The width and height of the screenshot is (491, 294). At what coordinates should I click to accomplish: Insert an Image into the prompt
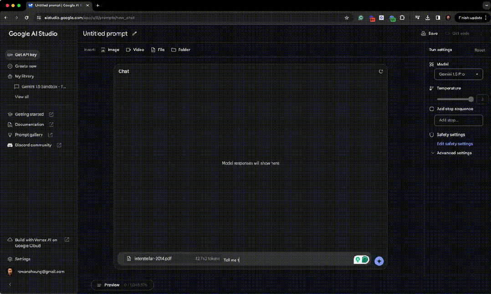(110, 50)
